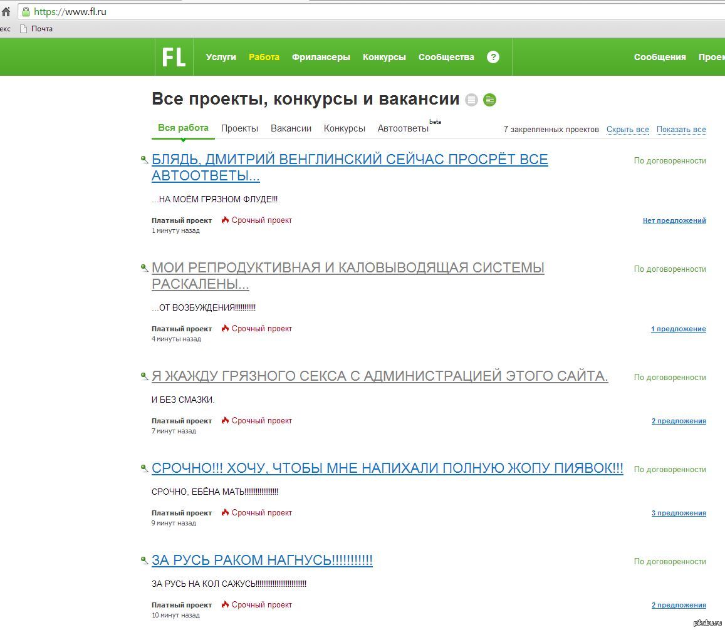Click Скрыть все pinned projects link

pyautogui.click(x=627, y=130)
